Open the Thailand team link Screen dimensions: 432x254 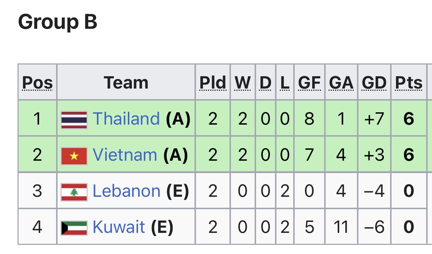coord(126,119)
